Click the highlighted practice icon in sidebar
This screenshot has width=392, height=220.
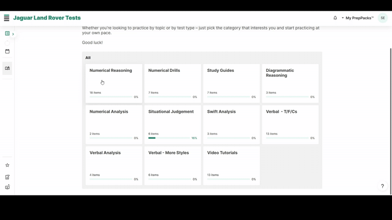[7, 68]
